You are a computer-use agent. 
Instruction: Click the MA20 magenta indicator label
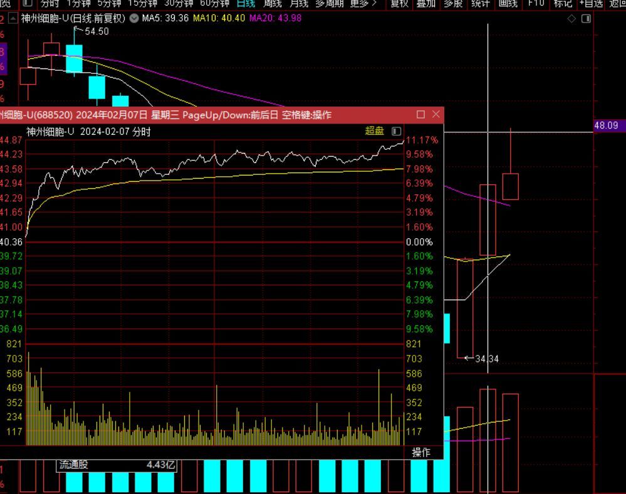tap(275, 18)
